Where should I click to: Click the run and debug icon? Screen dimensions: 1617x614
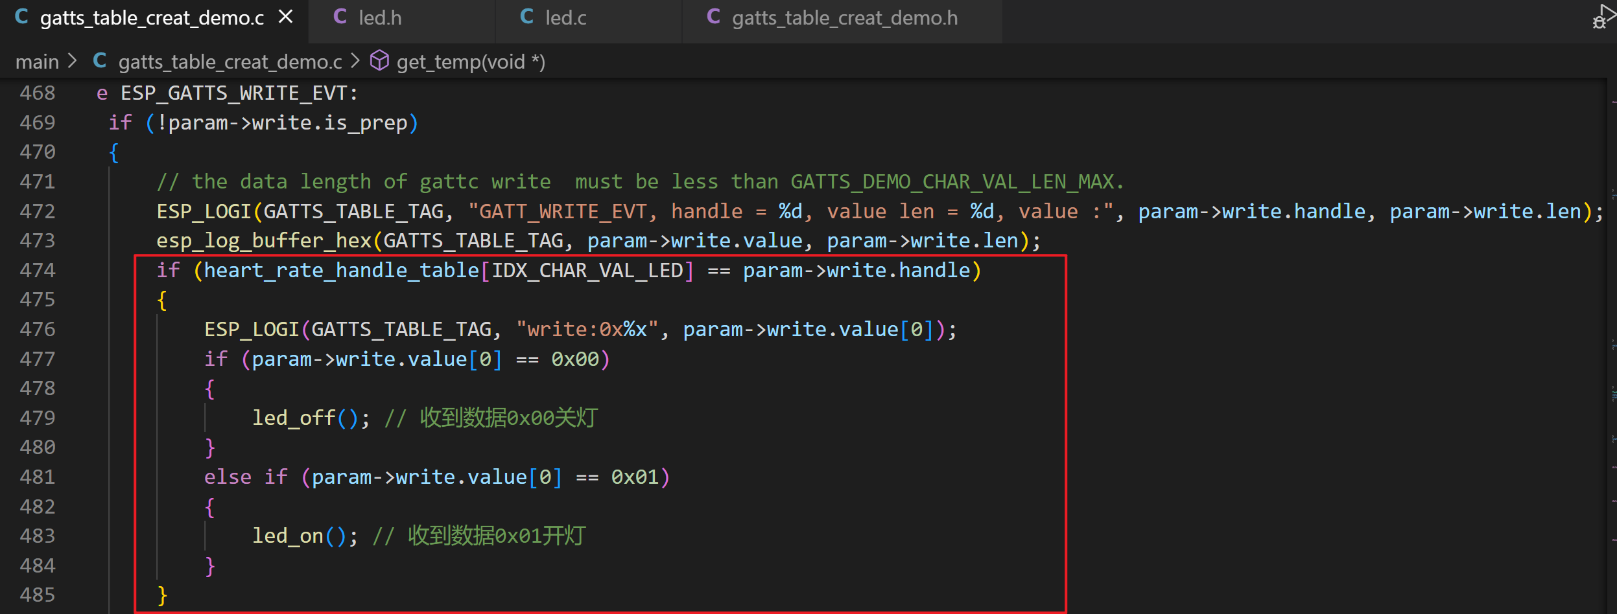click(1603, 16)
